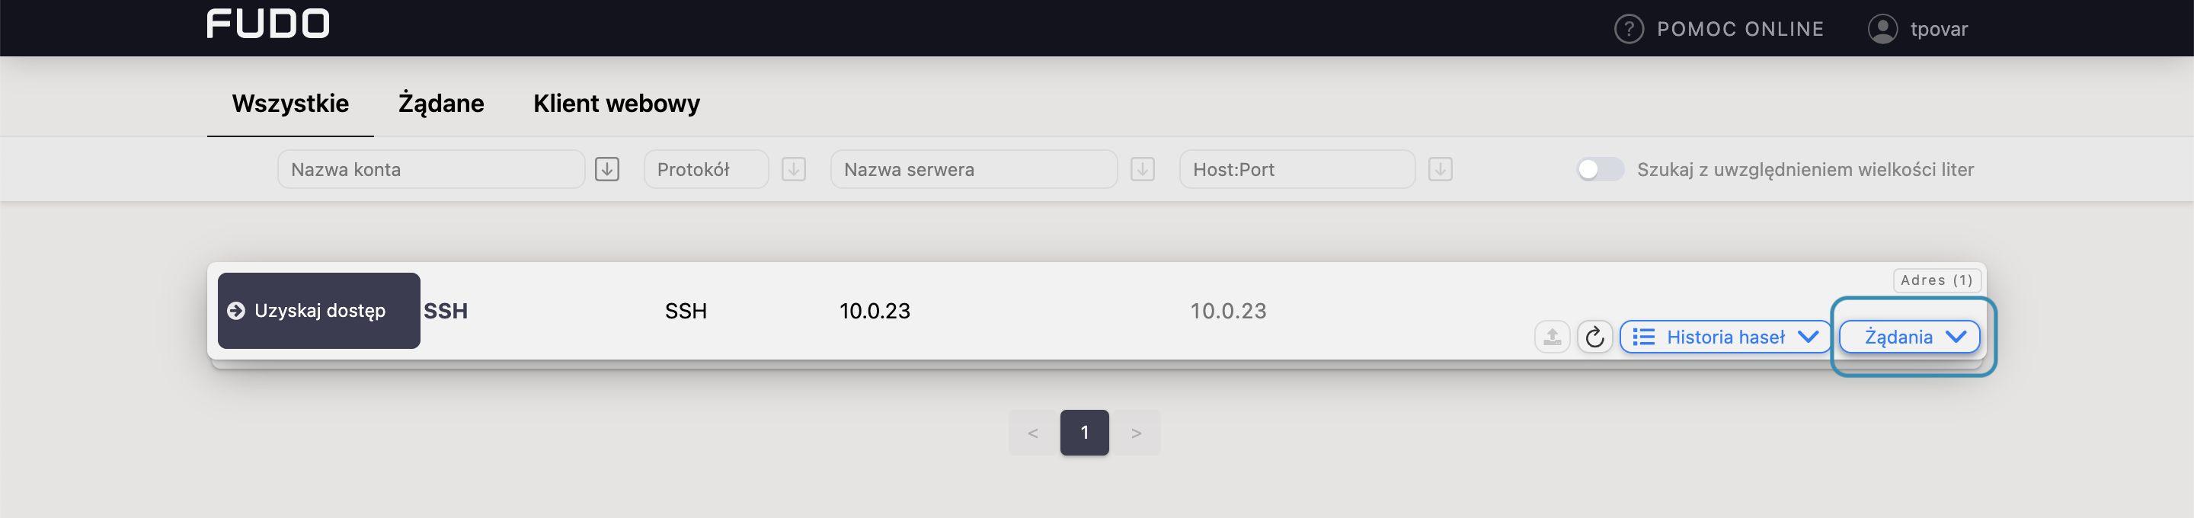
Task: Click the Adres (1) badge
Action: [1936, 280]
